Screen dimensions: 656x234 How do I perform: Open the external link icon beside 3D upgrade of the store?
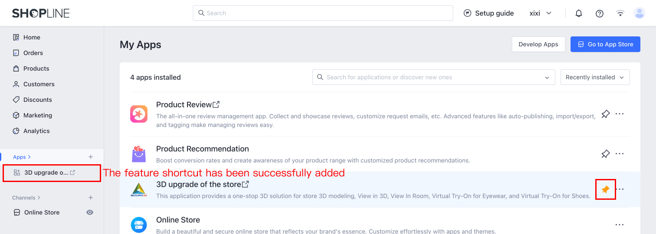[245, 184]
